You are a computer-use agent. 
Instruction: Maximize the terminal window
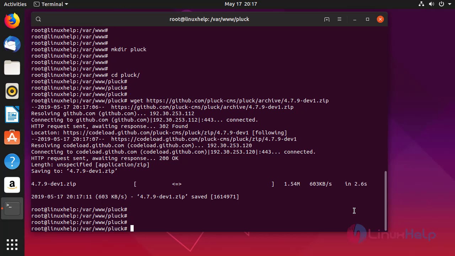[x=368, y=19]
